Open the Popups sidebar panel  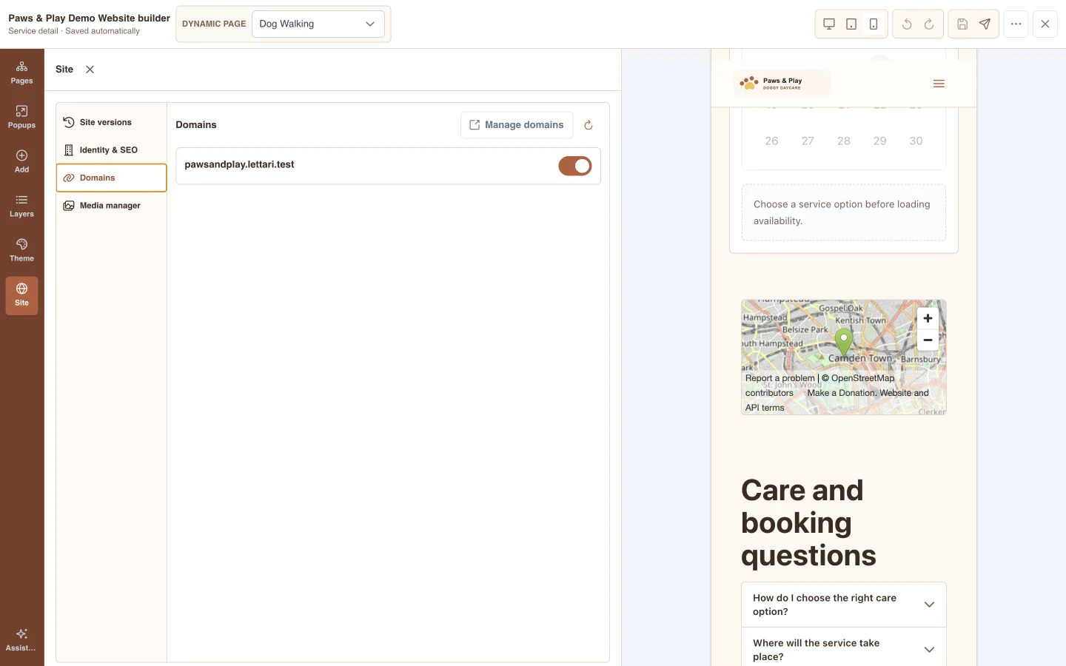click(21, 117)
